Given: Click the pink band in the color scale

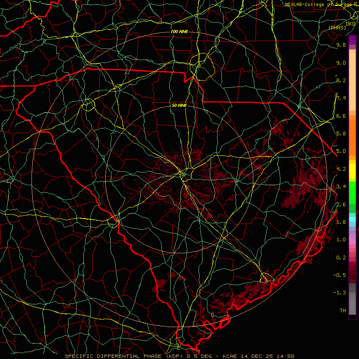Looking at the screenshot, I should [352, 242].
